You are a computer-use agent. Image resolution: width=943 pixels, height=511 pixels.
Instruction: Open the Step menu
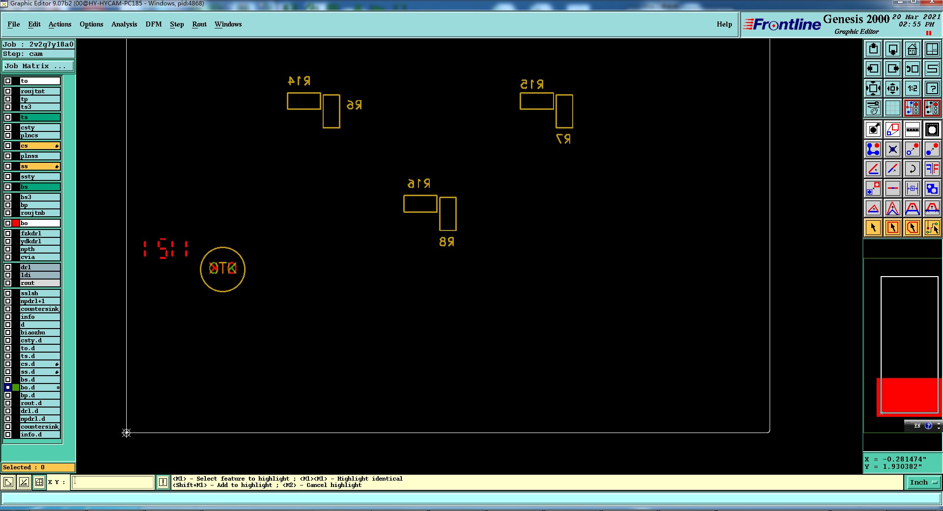pos(177,24)
